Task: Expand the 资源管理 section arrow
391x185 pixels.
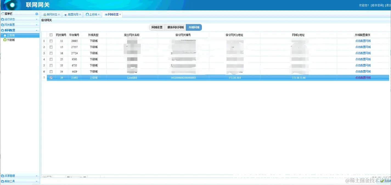Action: (37, 176)
